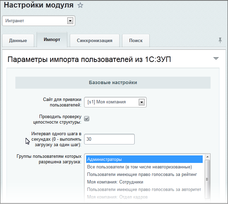Click the Базовые настройки section header
The width and height of the screenshot is (228, 204).
pyautogui.click(x=113, y=82)
